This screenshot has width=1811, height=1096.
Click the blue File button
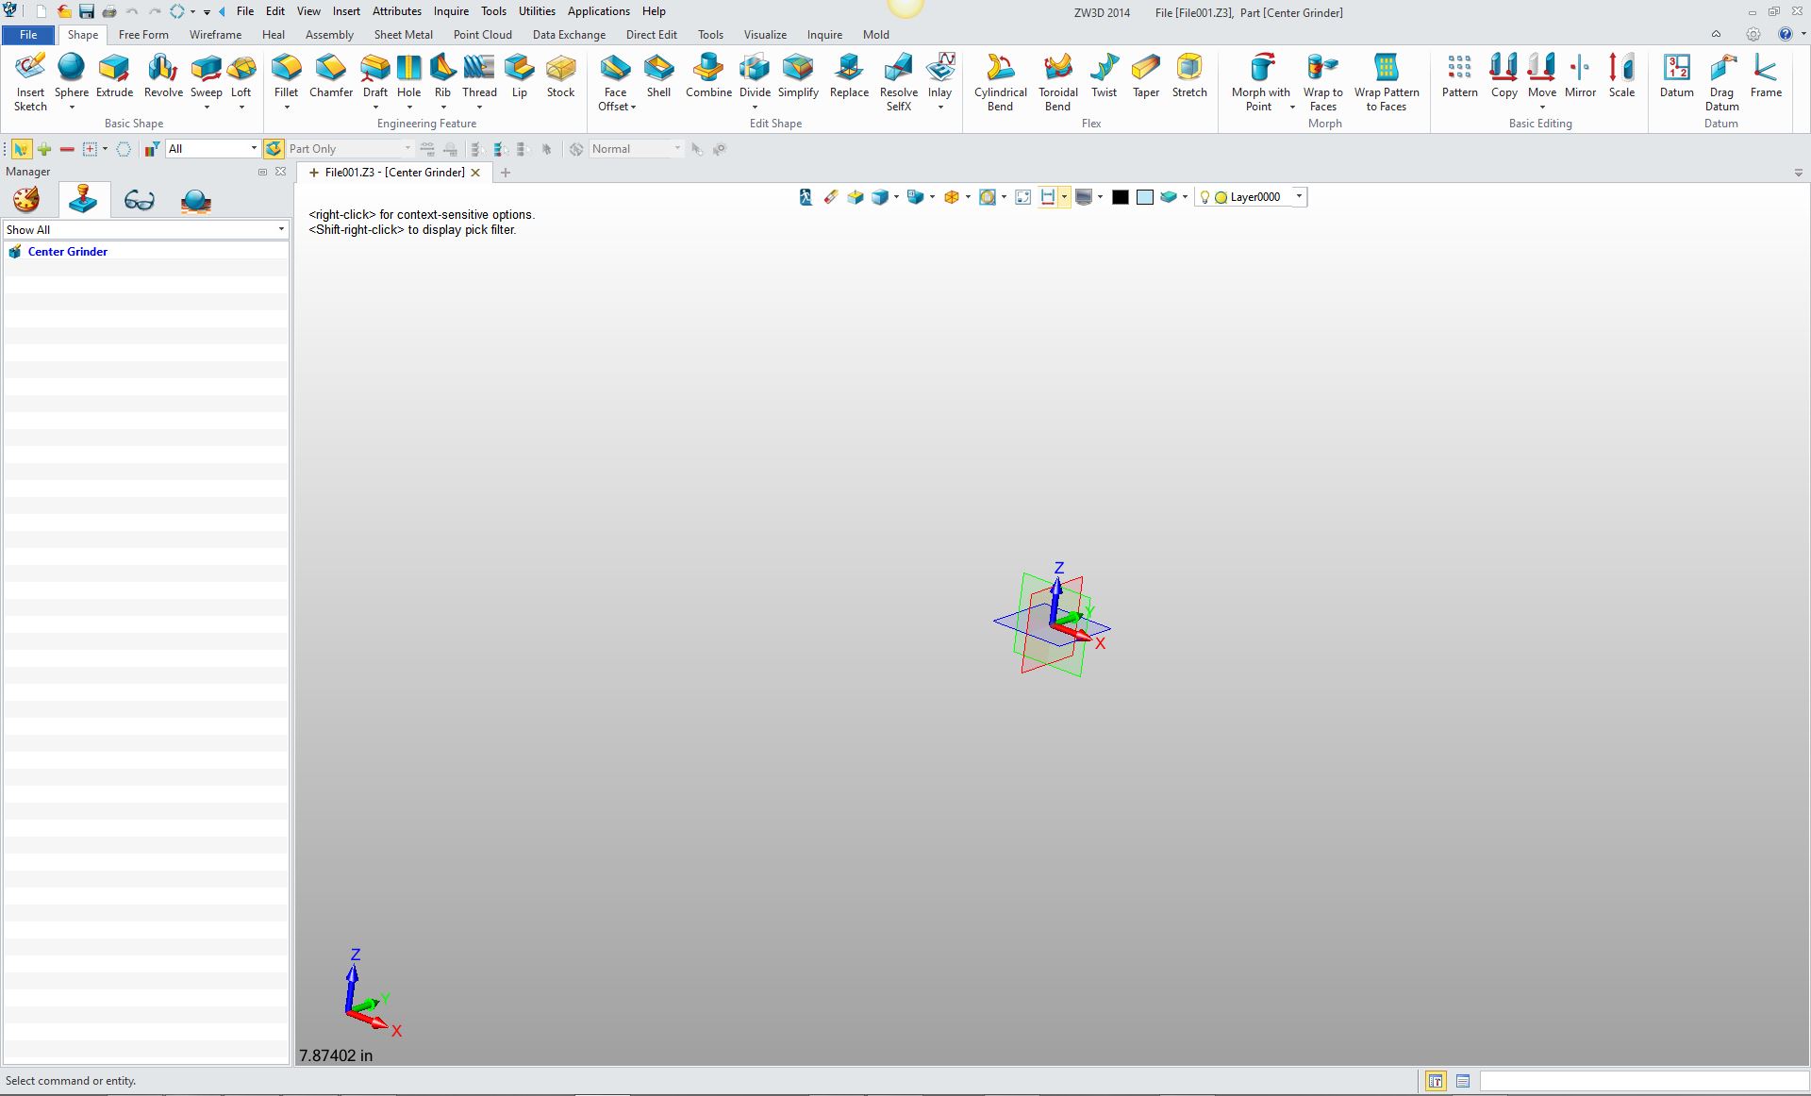tap(28, 35)
